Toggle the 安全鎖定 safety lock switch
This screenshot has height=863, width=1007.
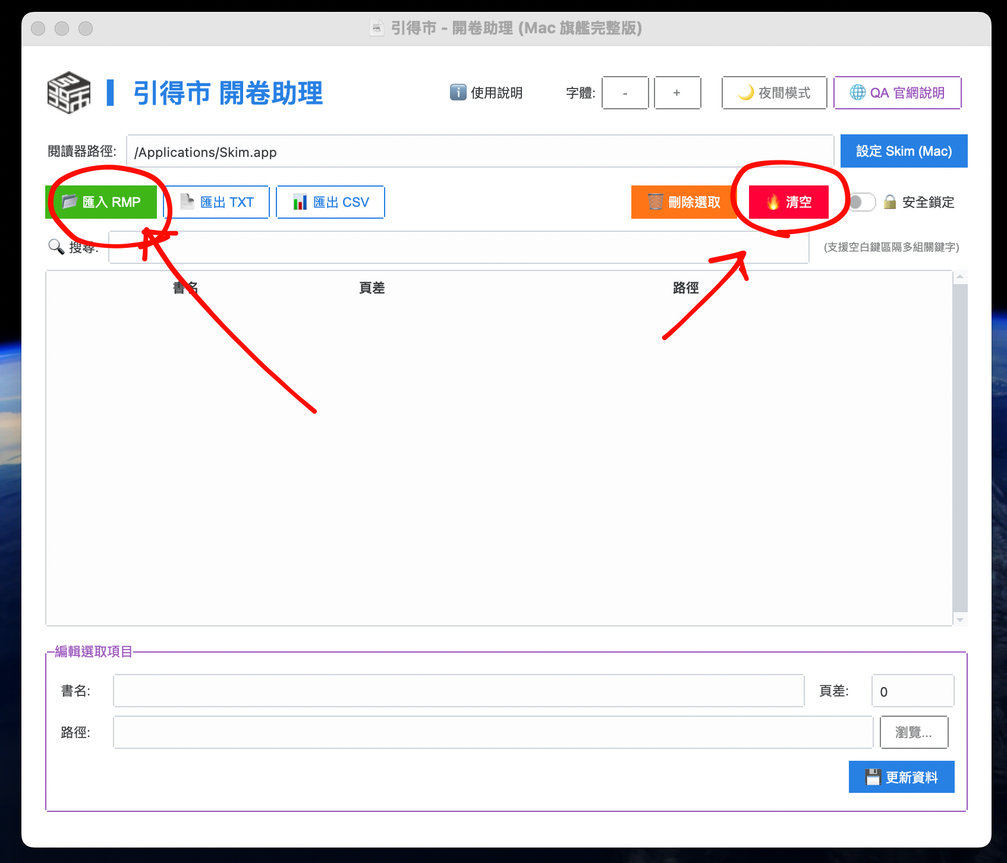coord(861,202)
